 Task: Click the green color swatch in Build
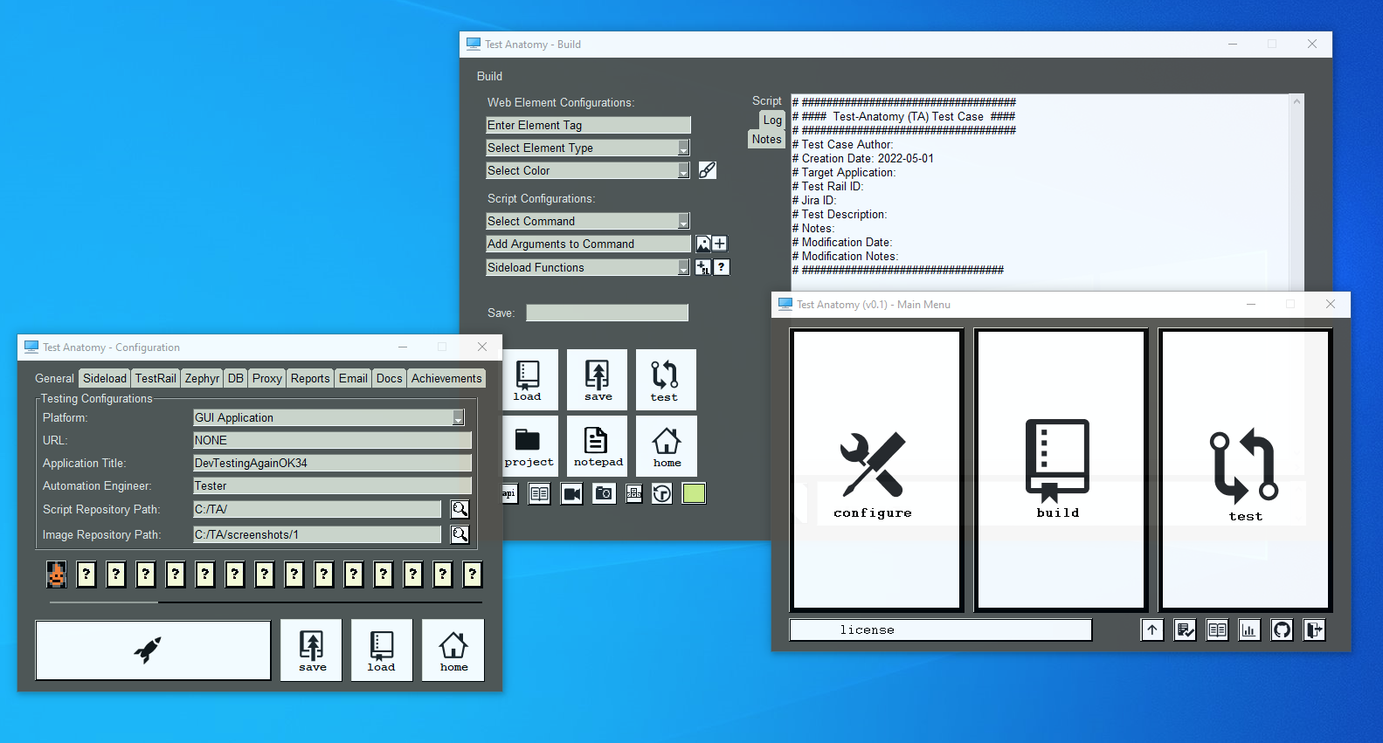694,494
